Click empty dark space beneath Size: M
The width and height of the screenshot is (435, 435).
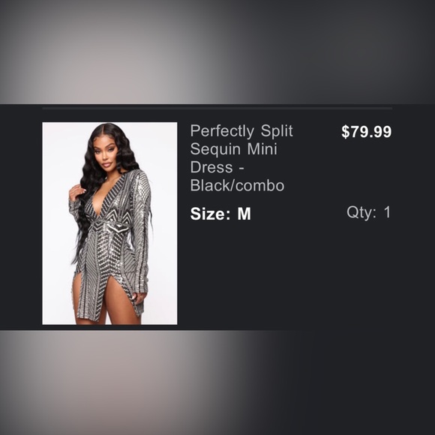pos(289,274)
